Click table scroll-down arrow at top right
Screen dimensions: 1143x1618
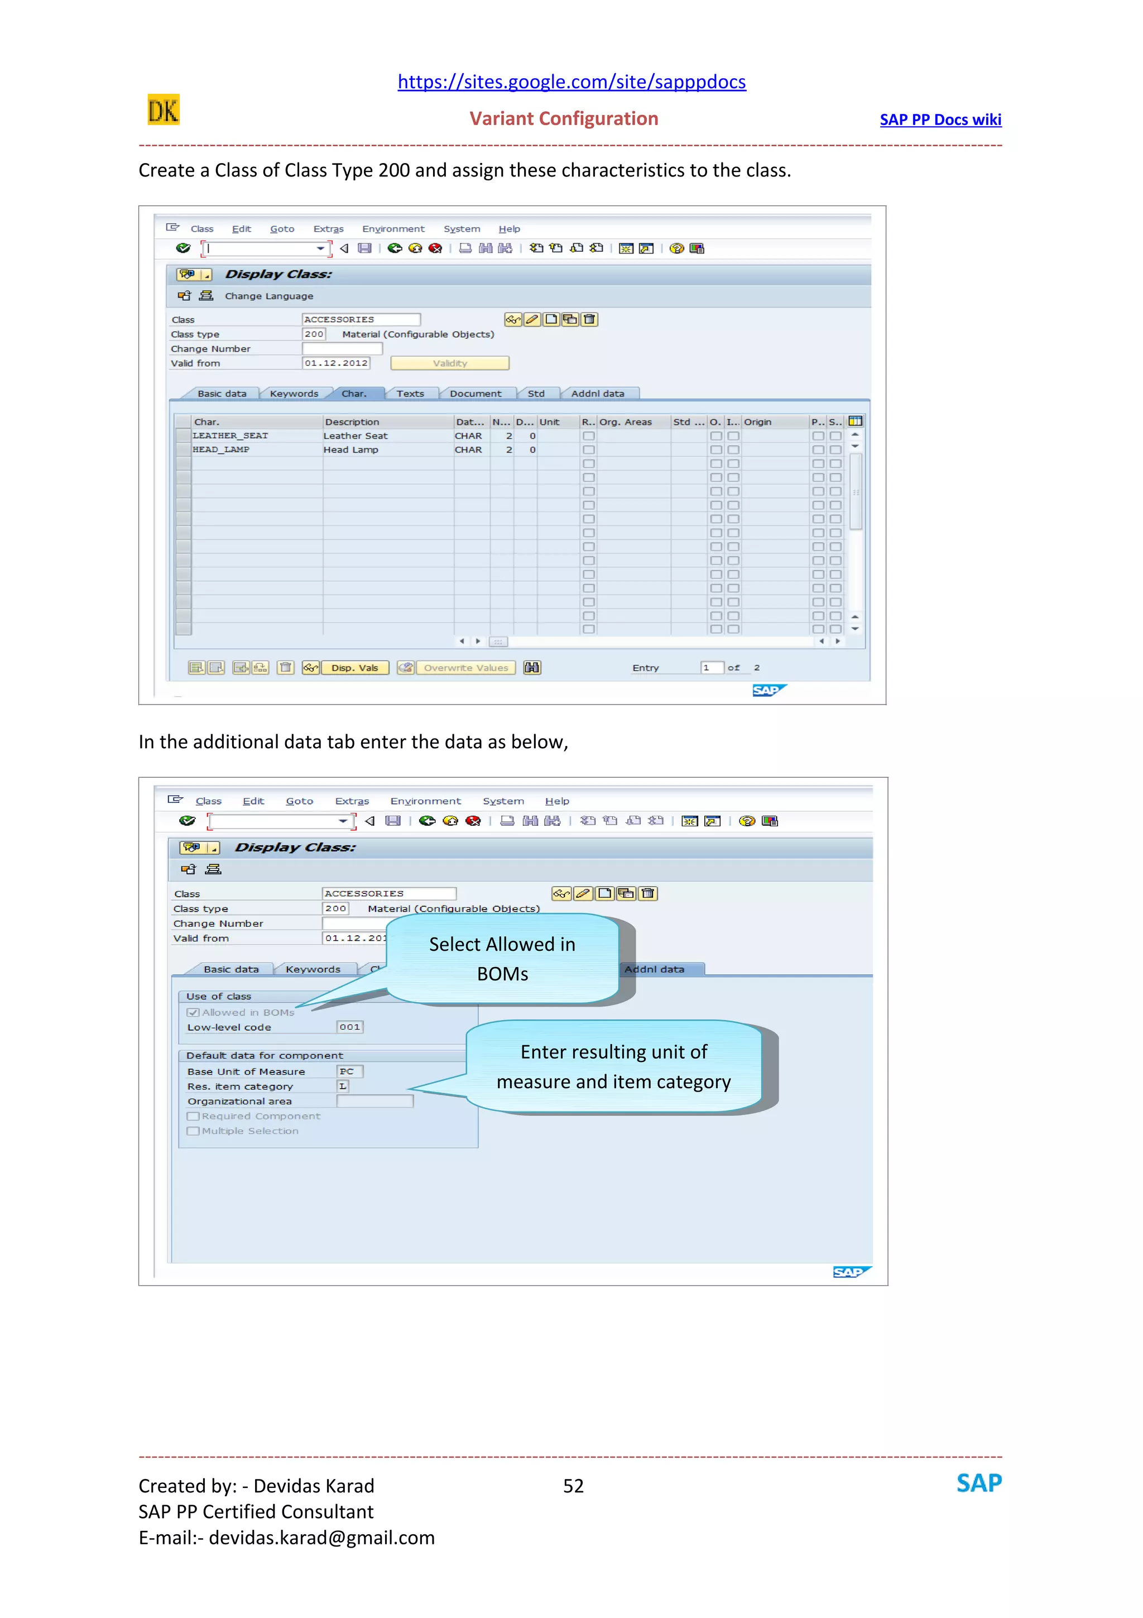coord(855,446)
